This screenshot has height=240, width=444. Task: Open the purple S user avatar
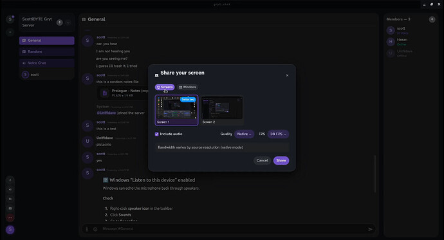coord(10,230)
